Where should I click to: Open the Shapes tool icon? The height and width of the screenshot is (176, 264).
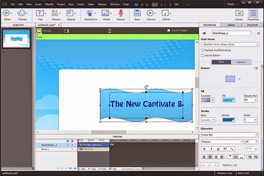coord(55,13)
